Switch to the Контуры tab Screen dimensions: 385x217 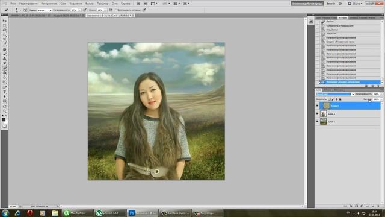click(338, 90)
